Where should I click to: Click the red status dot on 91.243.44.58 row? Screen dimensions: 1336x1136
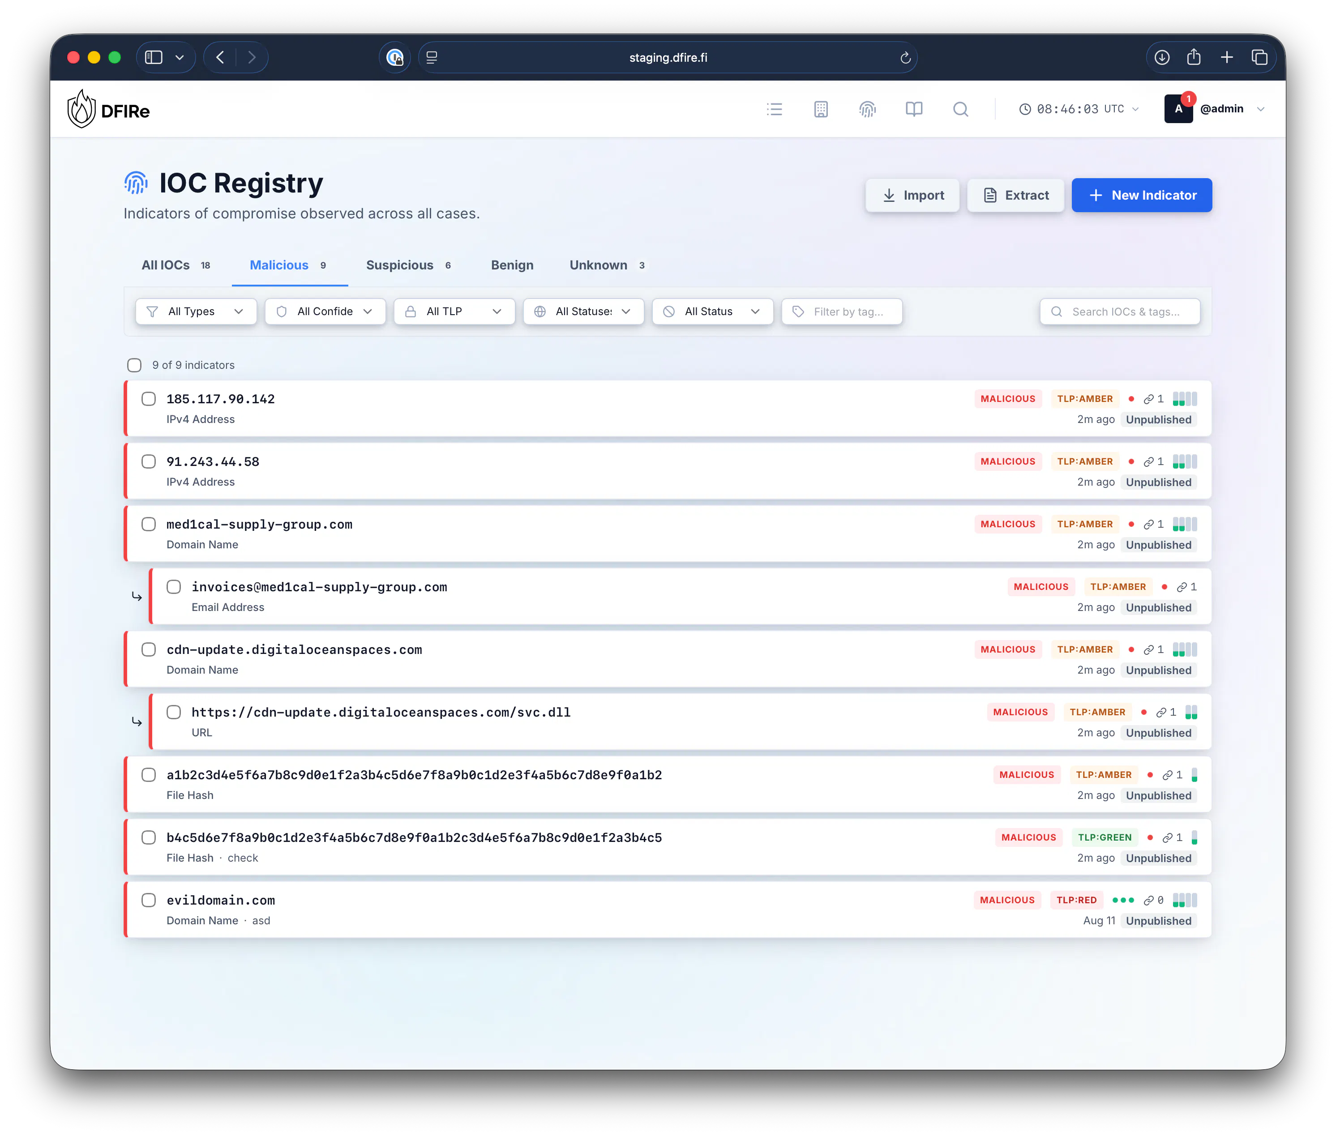point(1131,462)
